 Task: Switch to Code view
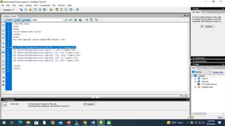tap(8, 20)
